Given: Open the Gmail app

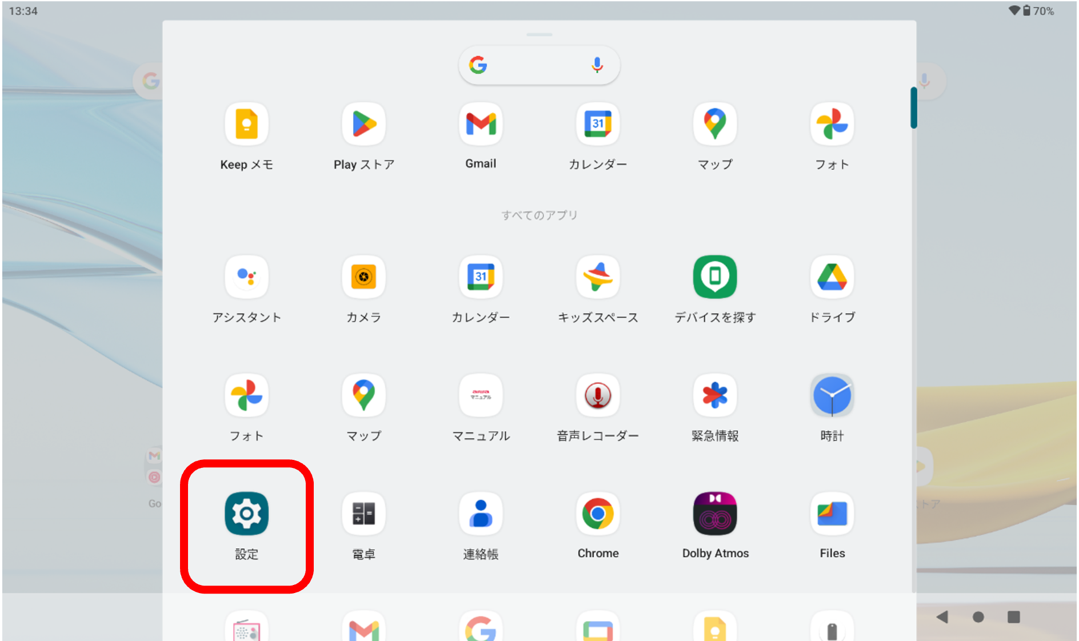Looking at the screenshot, I should click(481, 123).
